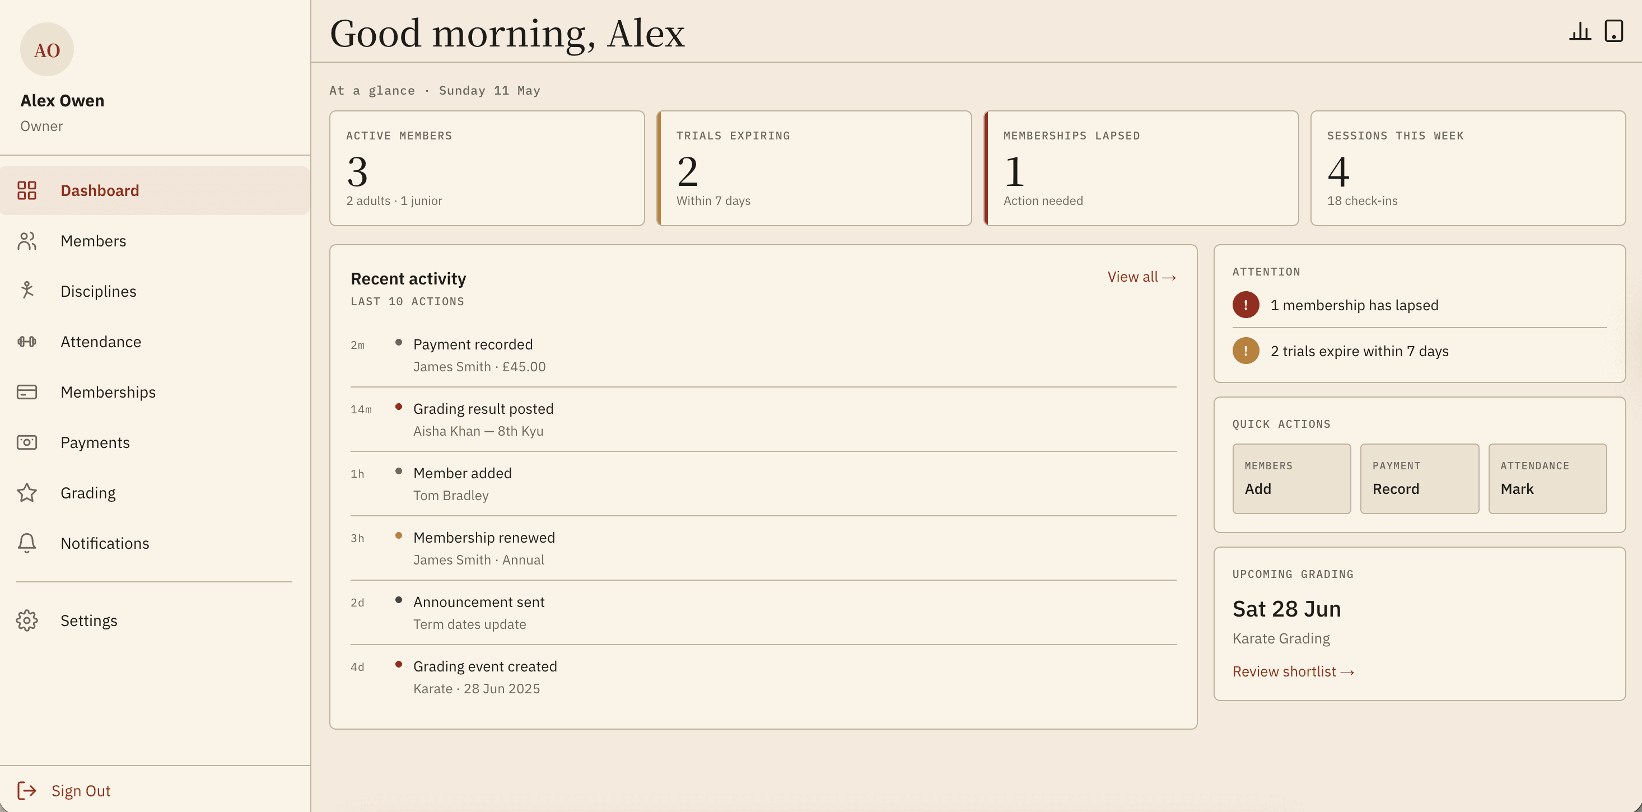
Task: Click View all recent activity link
Action: coord(1141,277)
